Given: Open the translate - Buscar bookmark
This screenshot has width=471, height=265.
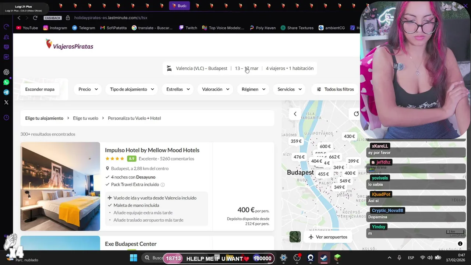Looking at the screenshot, I should 152,28.
